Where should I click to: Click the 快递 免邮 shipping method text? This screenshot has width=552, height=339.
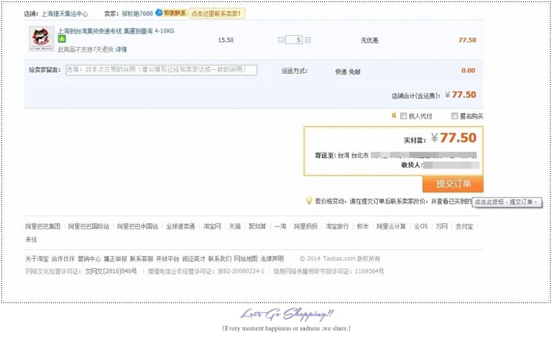pyautogui.click(x=348, y=72)
